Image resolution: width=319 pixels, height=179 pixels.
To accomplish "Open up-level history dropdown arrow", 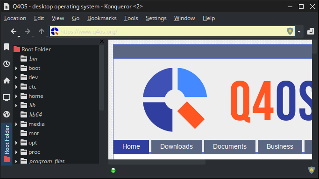I will point(47,37).
